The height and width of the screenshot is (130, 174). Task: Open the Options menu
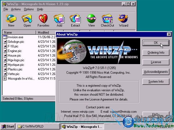click(29, 9)
